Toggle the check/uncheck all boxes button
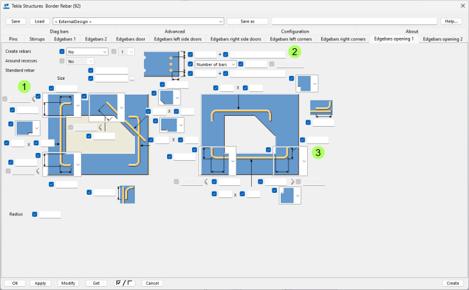Screen dimensions: 469x290 (x=124, y=283)
